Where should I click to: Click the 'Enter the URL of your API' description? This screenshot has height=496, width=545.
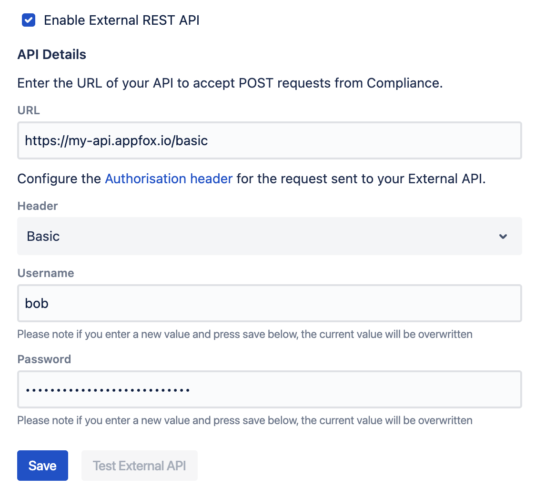pos(230,83)
